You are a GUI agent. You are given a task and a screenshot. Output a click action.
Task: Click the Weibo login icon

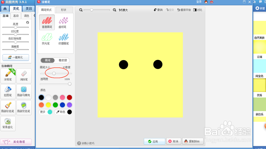pyautogui.click(x=211, y=2)
